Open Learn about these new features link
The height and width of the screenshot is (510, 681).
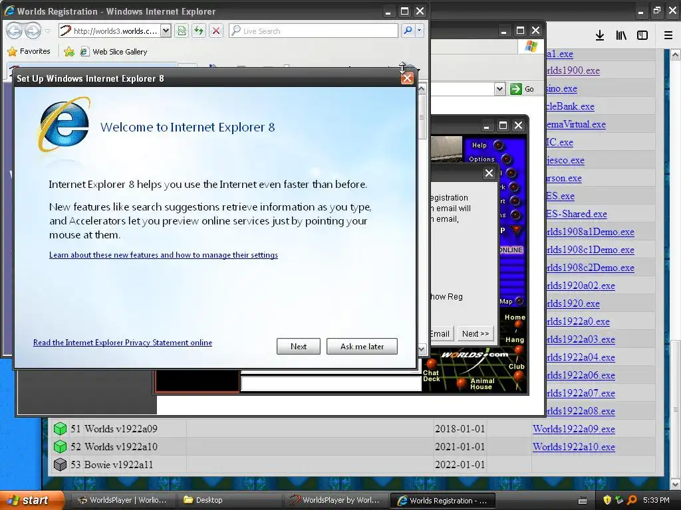164,255
